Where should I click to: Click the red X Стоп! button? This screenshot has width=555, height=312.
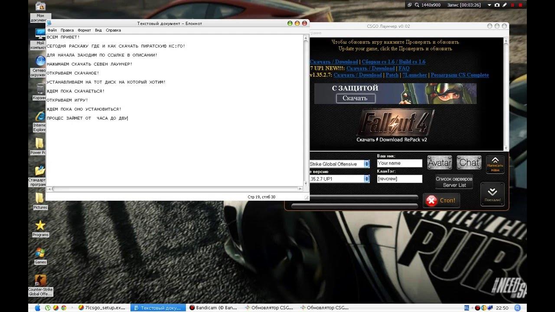(x=441, y=201)
